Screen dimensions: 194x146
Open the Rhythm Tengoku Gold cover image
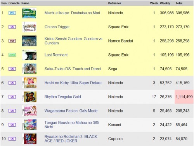point(29,97)
